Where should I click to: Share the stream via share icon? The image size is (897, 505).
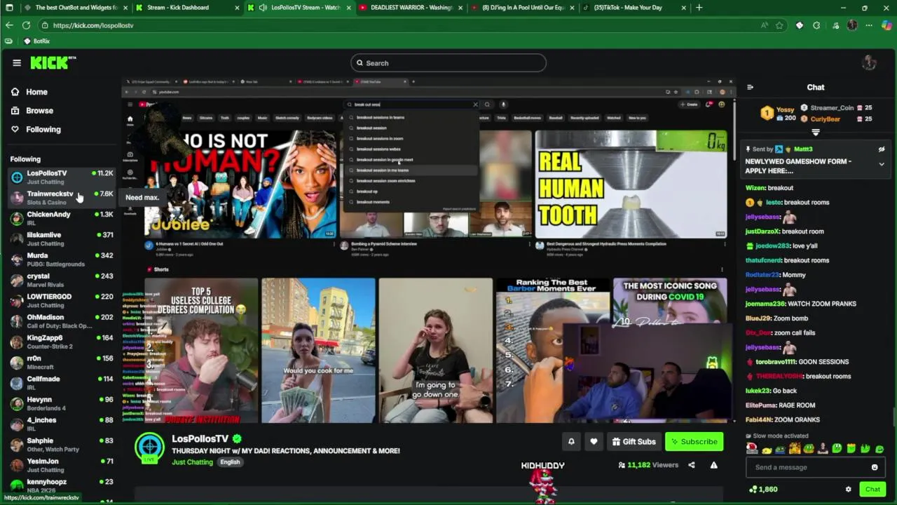(691, 465)
